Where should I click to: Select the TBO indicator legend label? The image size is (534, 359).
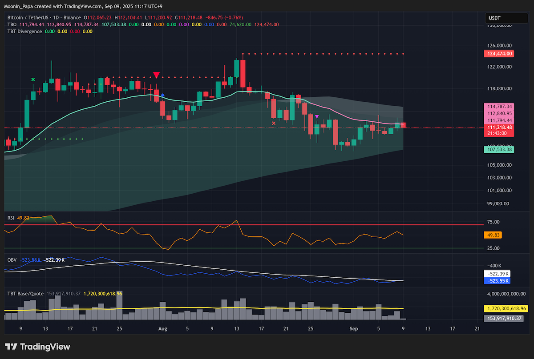click(12, 24)
